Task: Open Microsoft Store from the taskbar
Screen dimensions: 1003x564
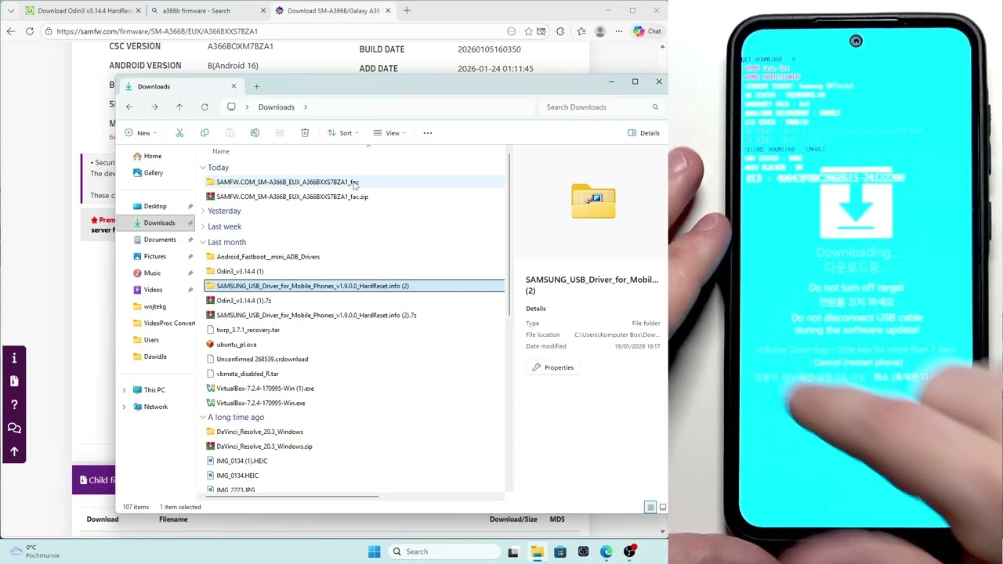Action: point(560,551)
